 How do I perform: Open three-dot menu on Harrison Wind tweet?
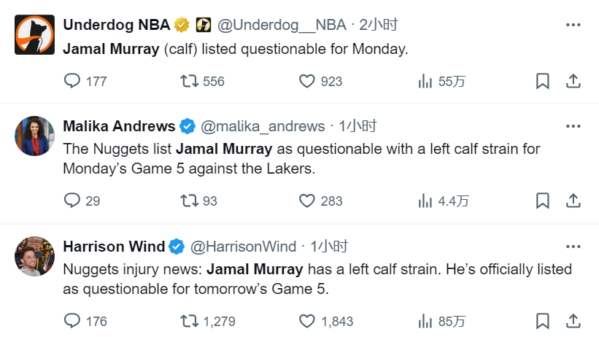[573, 247]
